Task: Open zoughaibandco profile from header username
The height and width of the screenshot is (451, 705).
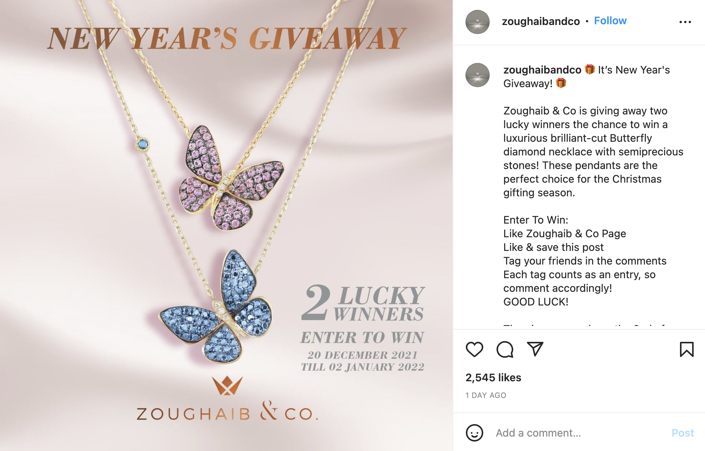Action: pyautogui.click(x=541, y=21)
